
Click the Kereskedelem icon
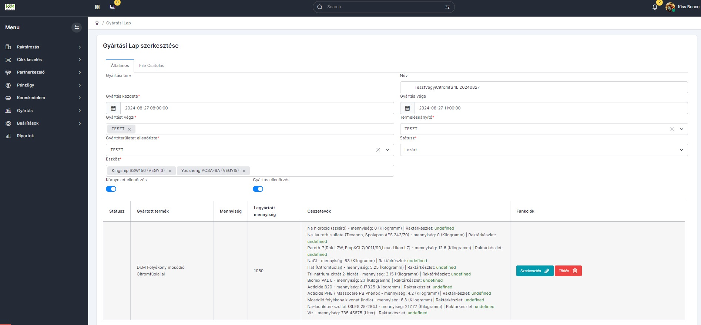(x=8, y=98)
